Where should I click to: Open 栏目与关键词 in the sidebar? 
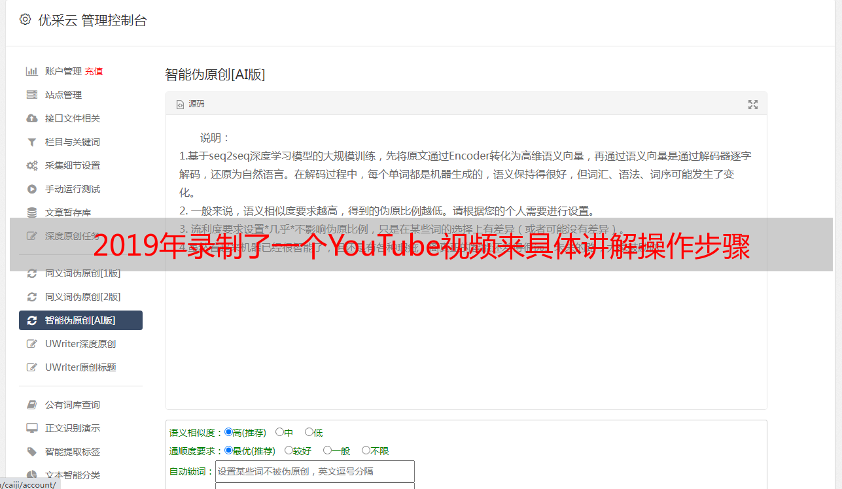coord(73,142)
